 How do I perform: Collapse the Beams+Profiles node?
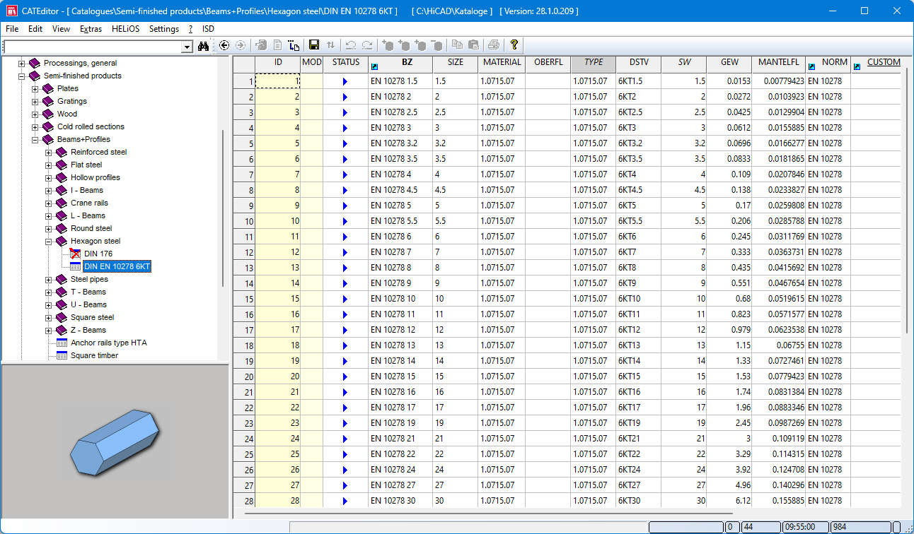tap(35, 139)
